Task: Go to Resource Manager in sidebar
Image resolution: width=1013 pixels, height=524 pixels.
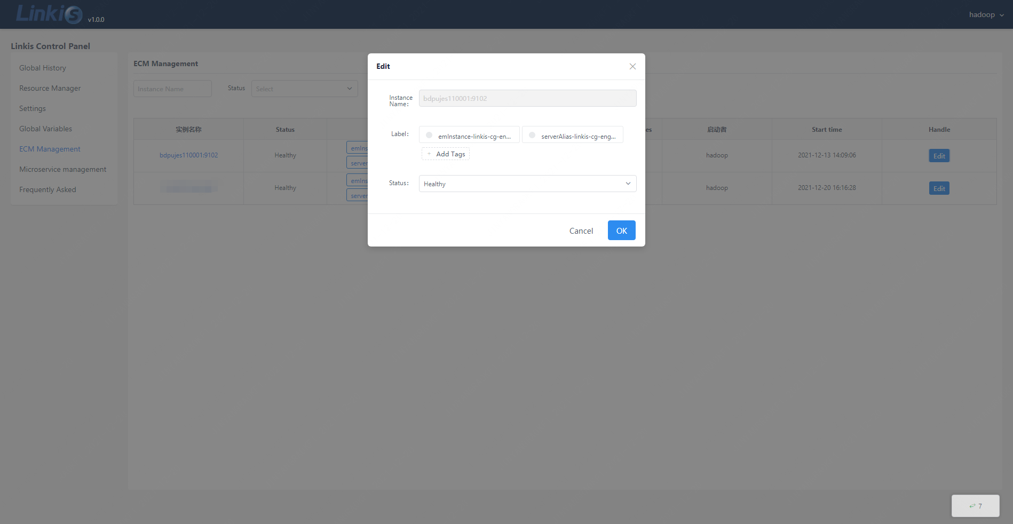Action: coord(50,88)
